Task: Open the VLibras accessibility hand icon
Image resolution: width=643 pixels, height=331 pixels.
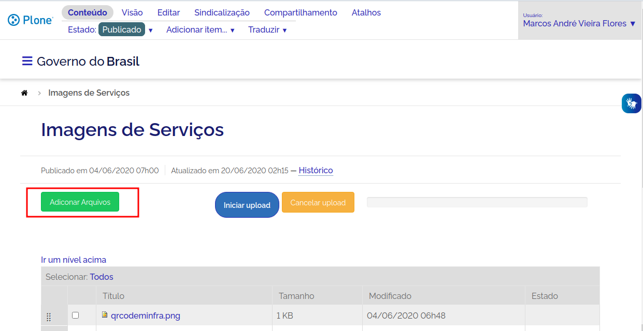Action: [631, 103]
